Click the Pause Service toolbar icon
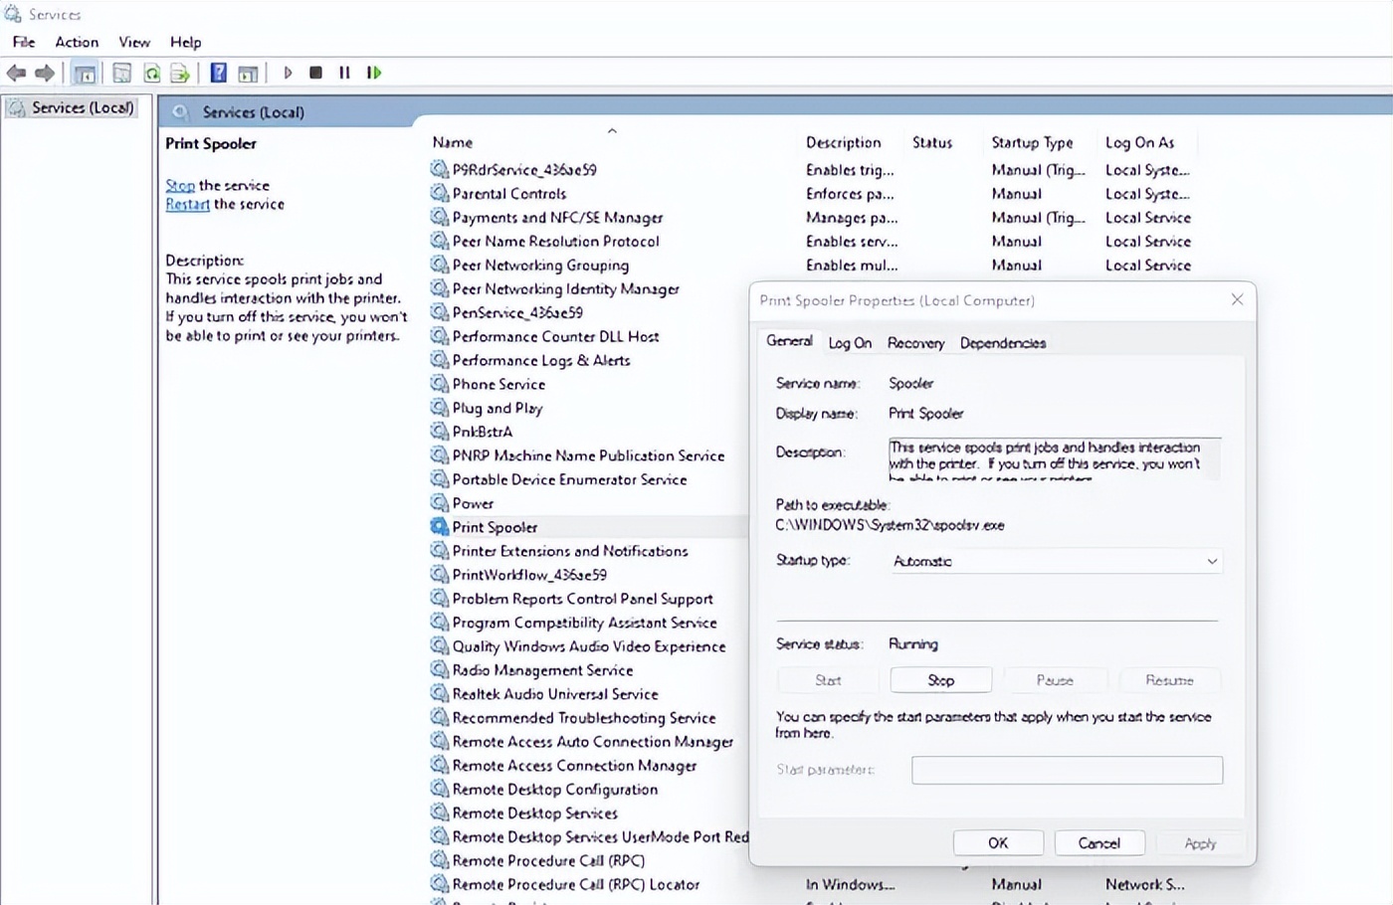This screenshot has width=1393, height=905. [x=344, y=73]
